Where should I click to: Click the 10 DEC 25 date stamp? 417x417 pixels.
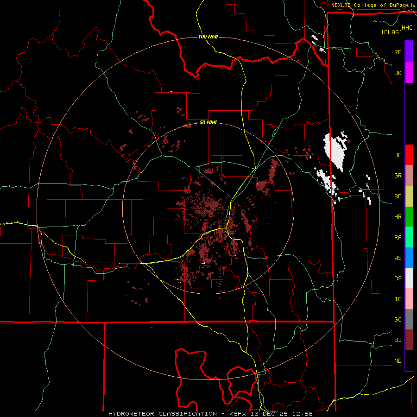tap(270, 414)
